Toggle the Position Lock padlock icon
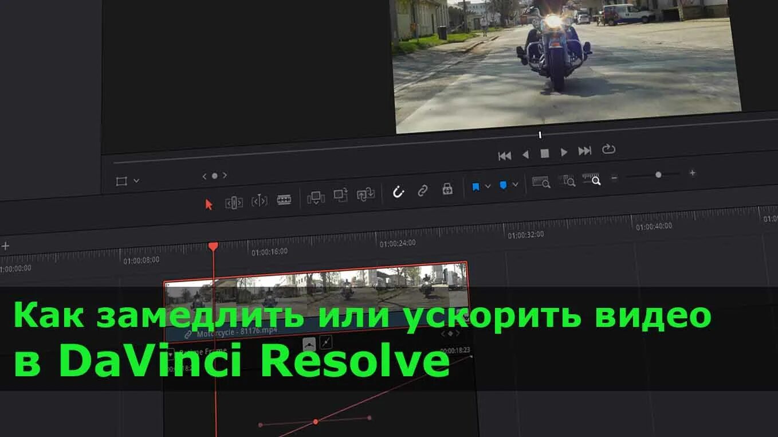Screen dimensions: 778x437 [447, 189]
